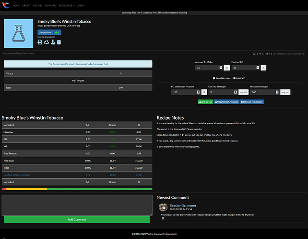Viewport: 308px width, 239px height.
Task: Open SessionDrummer's profile link
Action: (x=183, y=206)
